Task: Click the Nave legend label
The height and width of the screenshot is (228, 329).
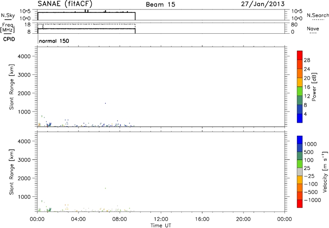Action: [x=313, y=28]
